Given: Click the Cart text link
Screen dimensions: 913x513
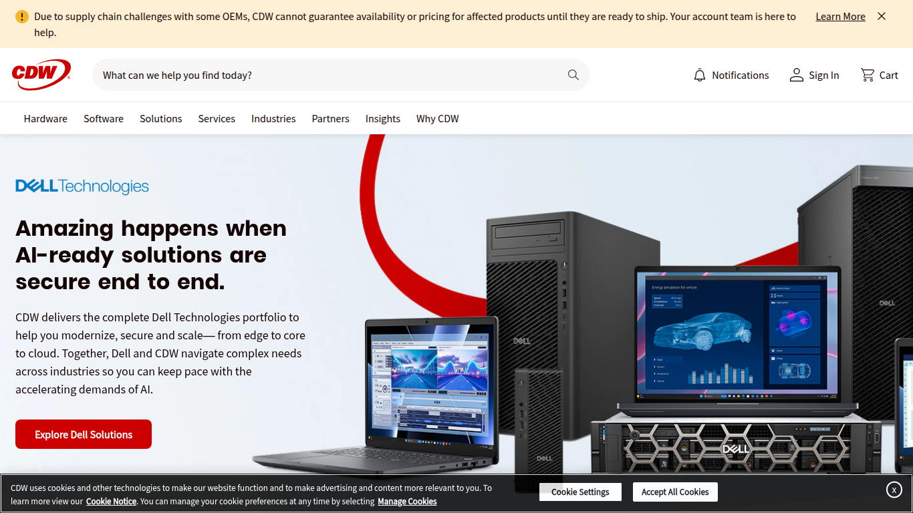Looking at the screenshot, I should (889, 75).
